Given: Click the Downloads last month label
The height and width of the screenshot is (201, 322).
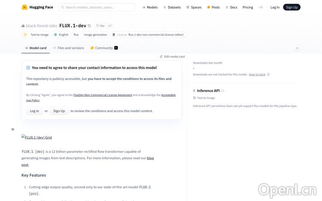Looking at the screenshot, I should click(208, 63).
